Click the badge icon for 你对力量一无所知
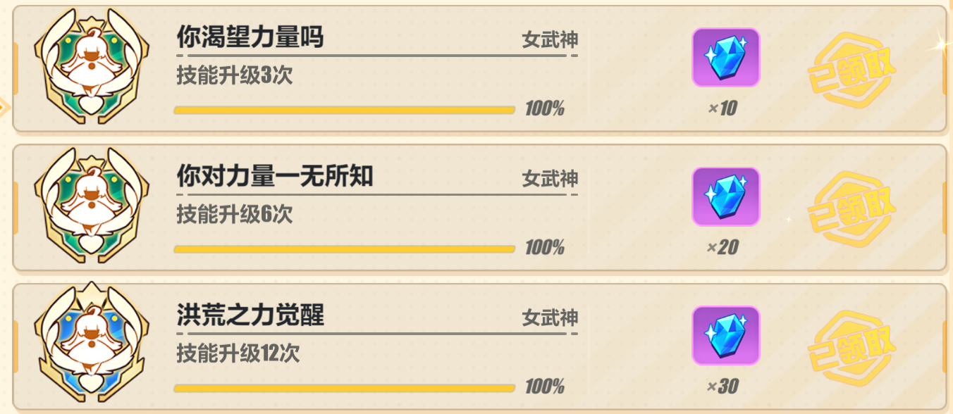The height and width of the screenshot is (414, 953). [x=92, y=206]
